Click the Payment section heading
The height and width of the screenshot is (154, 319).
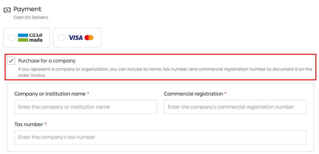27,9
